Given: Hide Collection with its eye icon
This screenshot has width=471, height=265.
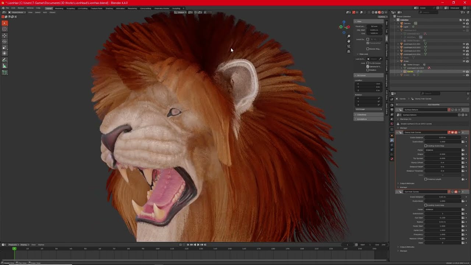Looking at the screenshot, I should click(x=464, y=20).
